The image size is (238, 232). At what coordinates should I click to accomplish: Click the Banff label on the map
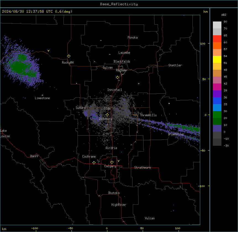(x=34, y=156)
